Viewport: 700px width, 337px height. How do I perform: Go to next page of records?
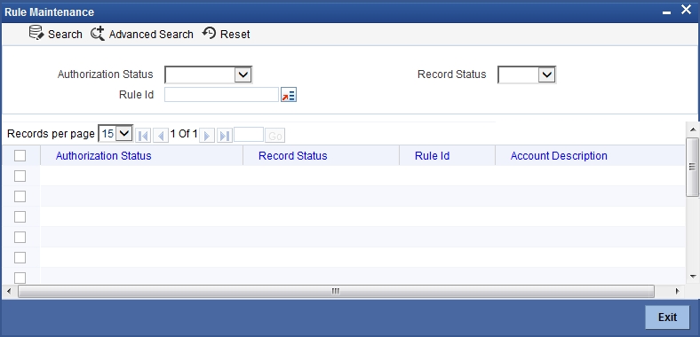pos(207,135)
